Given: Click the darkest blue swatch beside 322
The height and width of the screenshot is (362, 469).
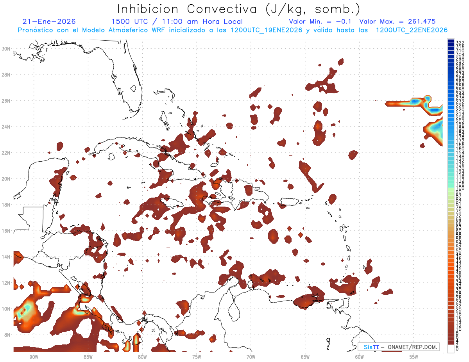Looking at the screenshot, I should 451,41.
